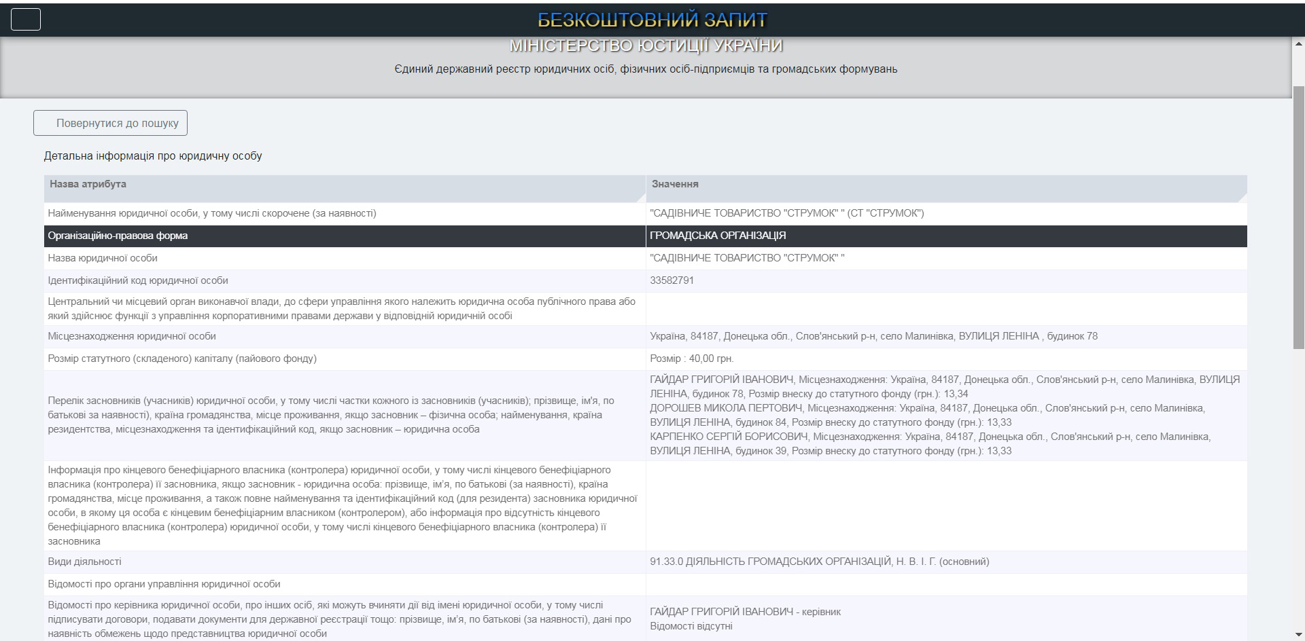Click the vertical scrollbar thumb
Screen dimensions: 1305x641
click(x=1298, y=217)
